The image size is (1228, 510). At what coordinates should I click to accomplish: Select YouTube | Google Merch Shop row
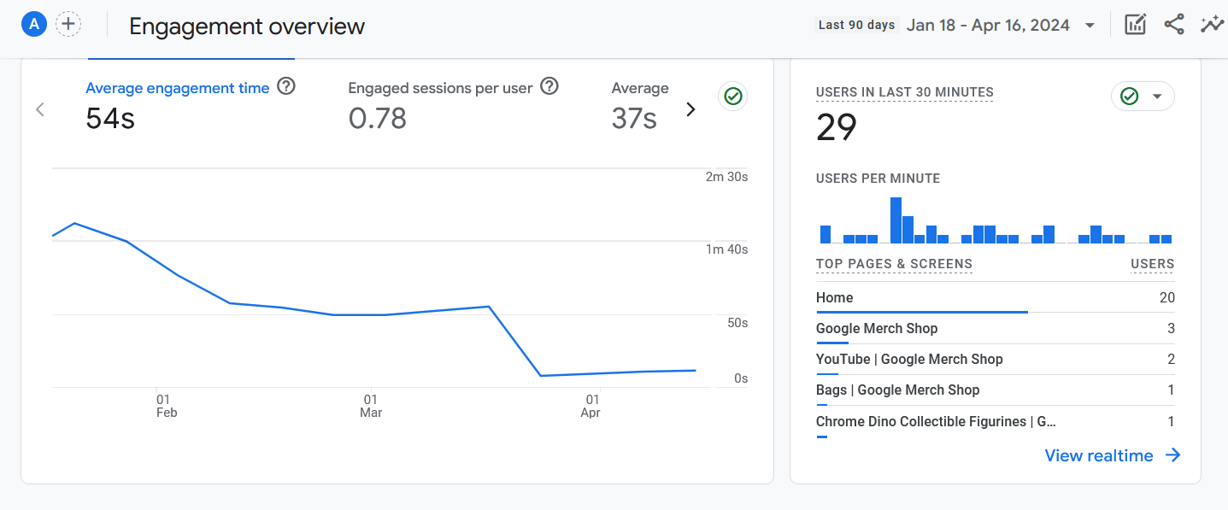click(x=996, y=360)
